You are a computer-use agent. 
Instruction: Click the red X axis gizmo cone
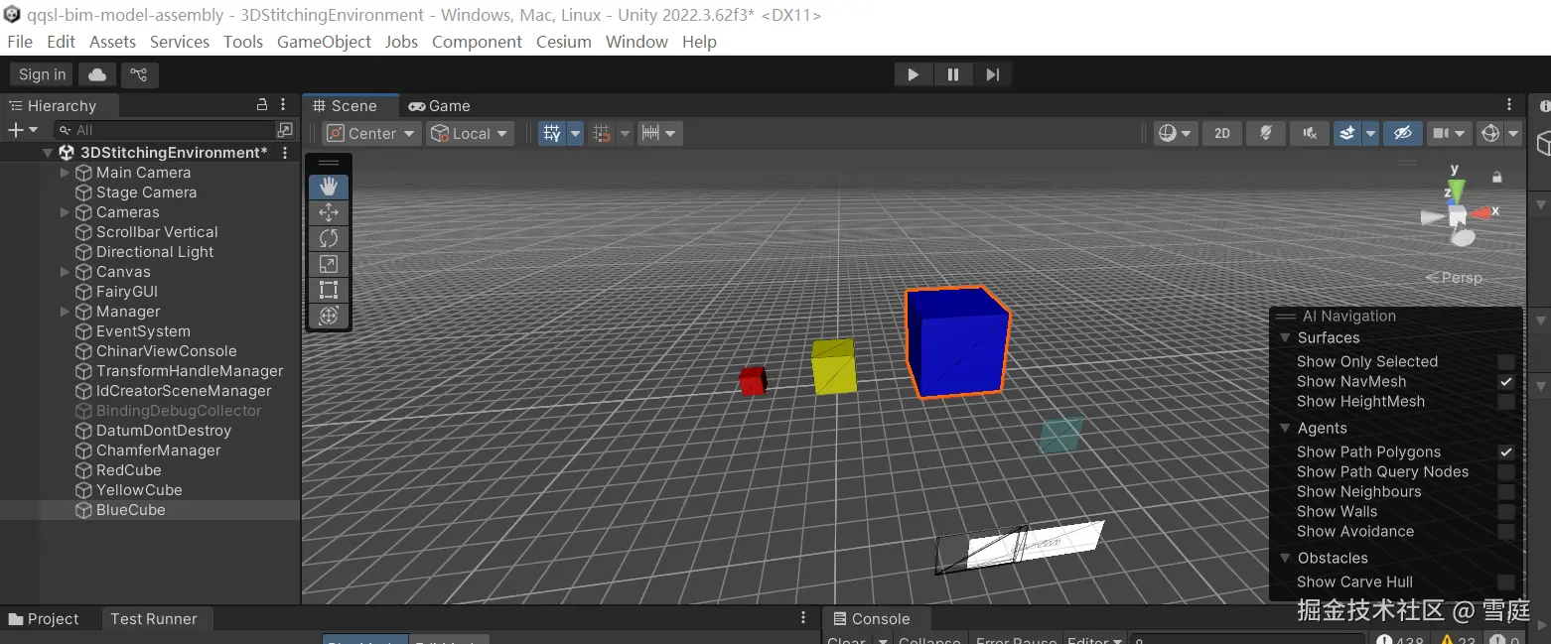click(x=1482, y=212)
